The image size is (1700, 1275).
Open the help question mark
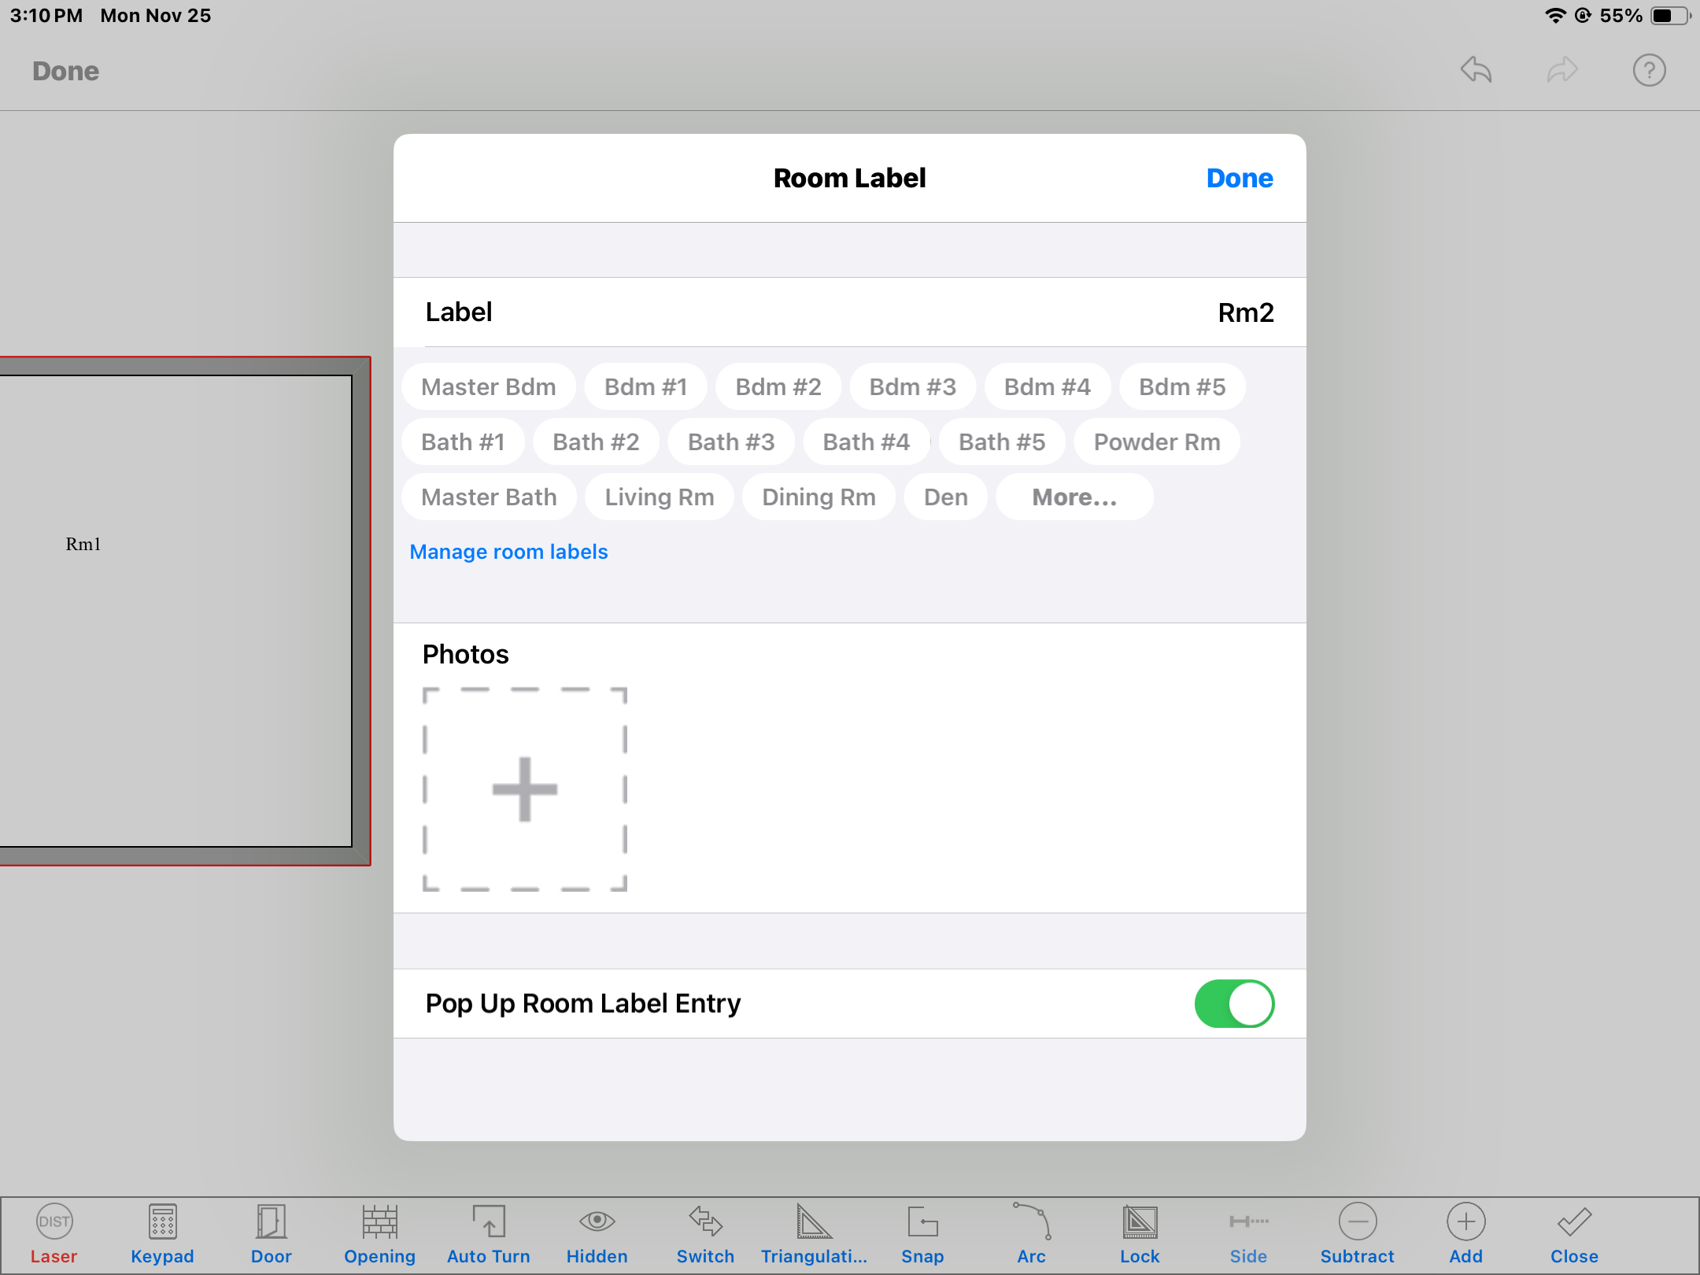tap(1649, 70)
